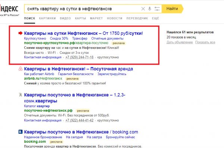Screen dimensions: 224x148
Task: Open Отчетные документы sitelink
Action: pos(108,38)
